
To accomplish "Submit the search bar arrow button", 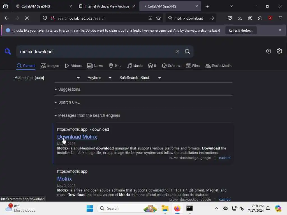I will coord(212,18).
